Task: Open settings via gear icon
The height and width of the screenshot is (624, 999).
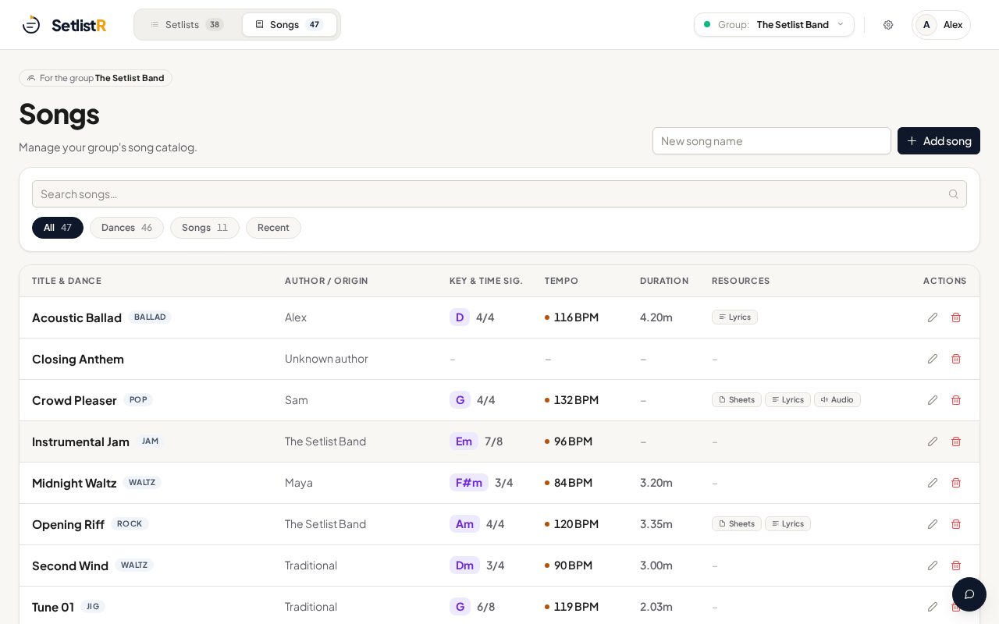Action: (x=888, y=25)
